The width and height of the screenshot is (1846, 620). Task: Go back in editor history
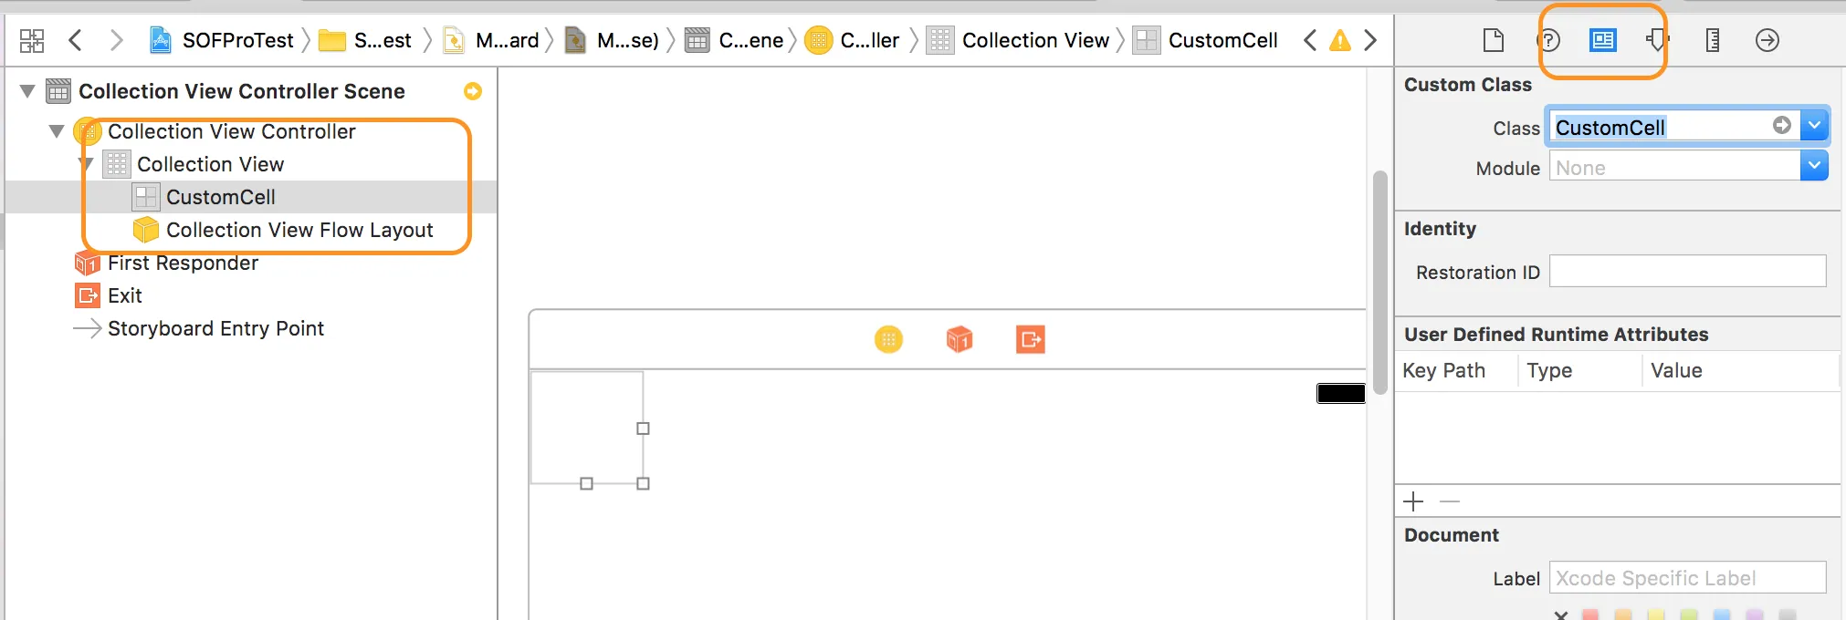[x=76, y=40]
